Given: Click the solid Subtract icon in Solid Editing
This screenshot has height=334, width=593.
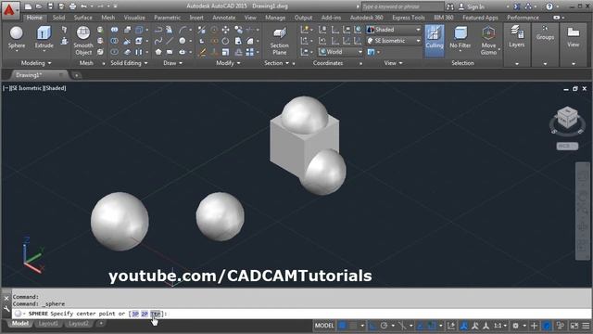Looking at the screenshot, I should [x=114, y=41].
